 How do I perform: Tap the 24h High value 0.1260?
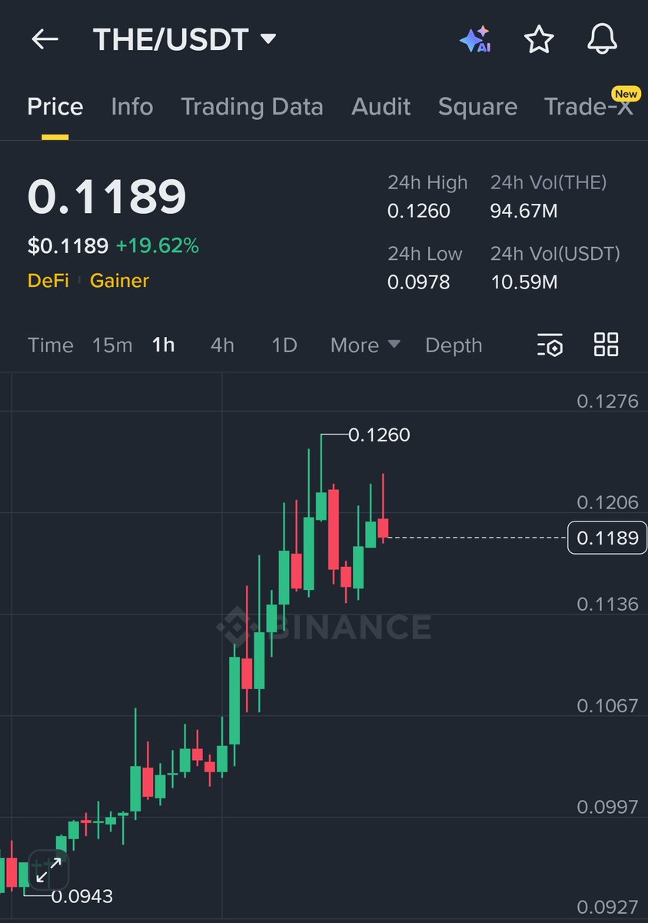[419, 212]
